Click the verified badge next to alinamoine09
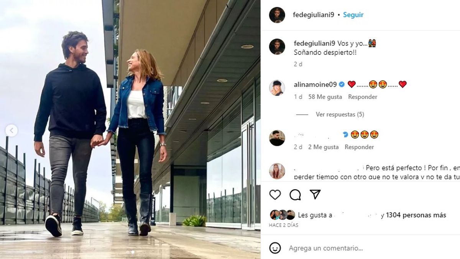The height and width of the screenshot is (259, 460). tap(342, 84)
